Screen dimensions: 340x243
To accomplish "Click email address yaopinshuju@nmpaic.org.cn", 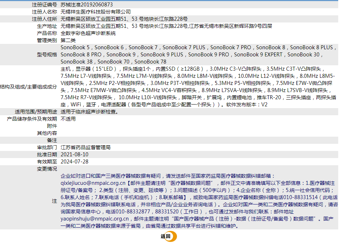I will tap(95, 219).
